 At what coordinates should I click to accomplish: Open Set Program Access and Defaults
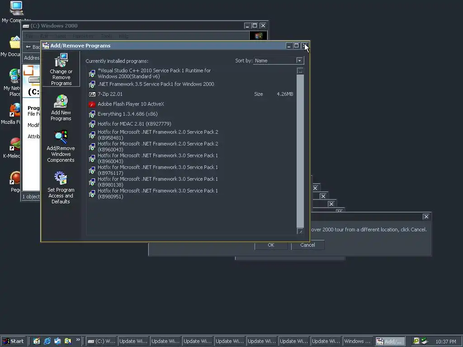(61, 188)
